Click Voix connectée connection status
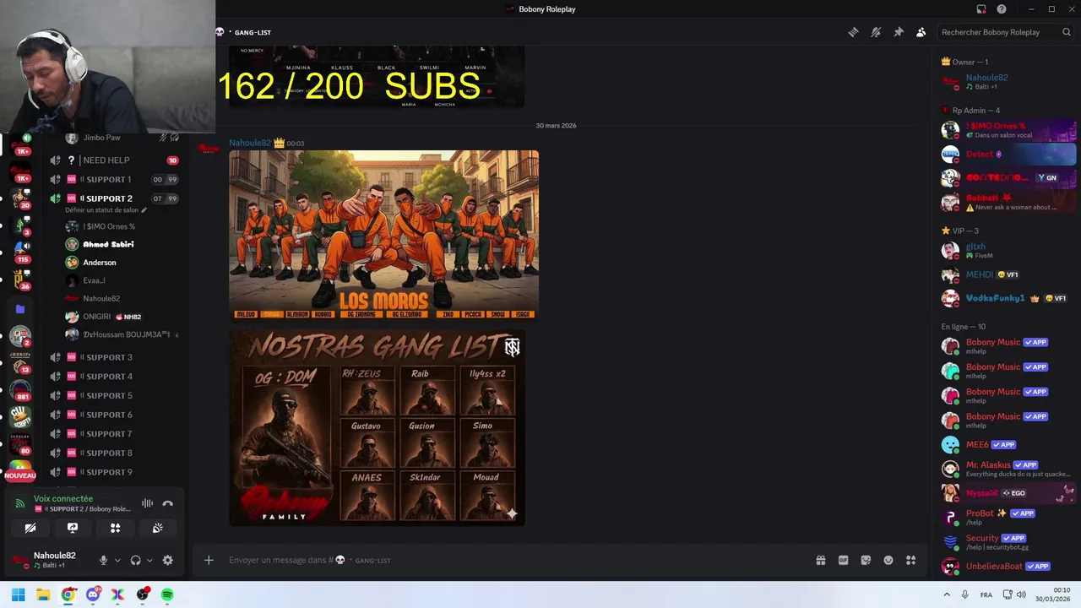 pos(63,499)
